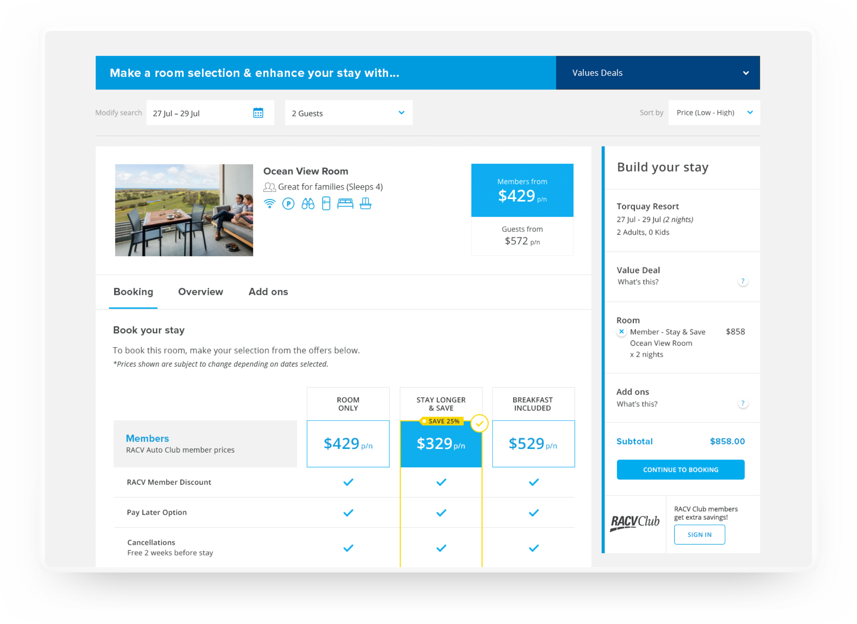Click Add ons What's this? text
This screenshot has height=624, width=857.
pyautogui.click(x=637, y=404)
